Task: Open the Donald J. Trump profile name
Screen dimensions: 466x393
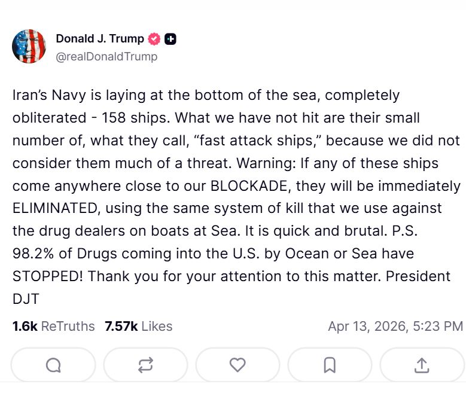Action: pos(100,39)
